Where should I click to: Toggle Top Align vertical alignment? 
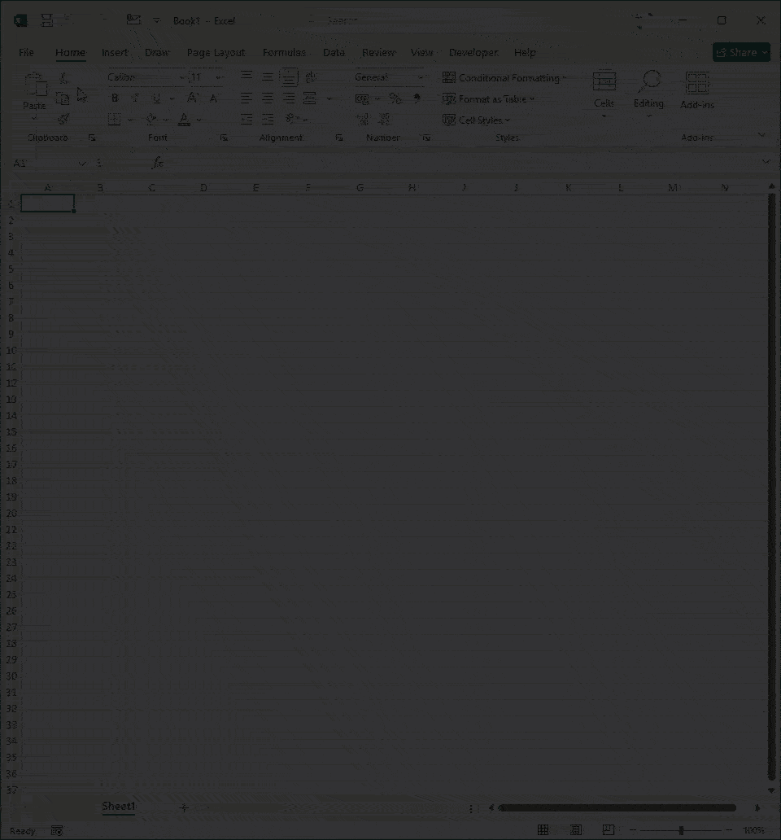(x=247, y=76)
